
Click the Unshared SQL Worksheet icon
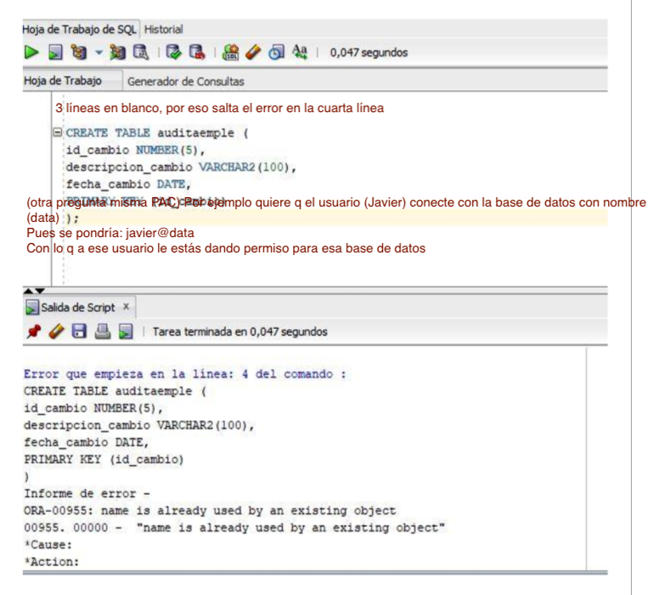pos(229,53)
